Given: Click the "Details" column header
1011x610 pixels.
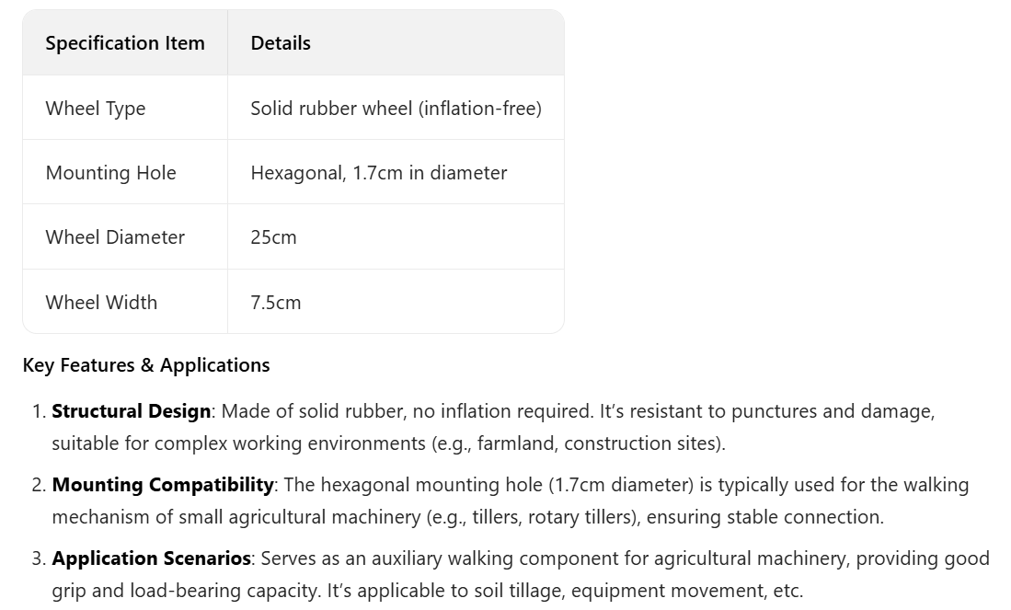Looking at the screenshot, I should tap(281, 43).
